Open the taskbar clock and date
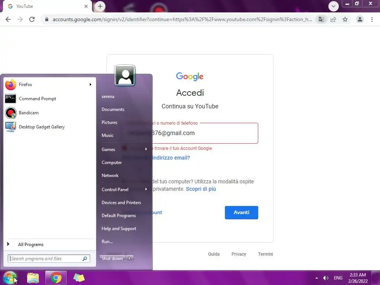The width and height of the screenshot is (380, 285). pos(358,278)
